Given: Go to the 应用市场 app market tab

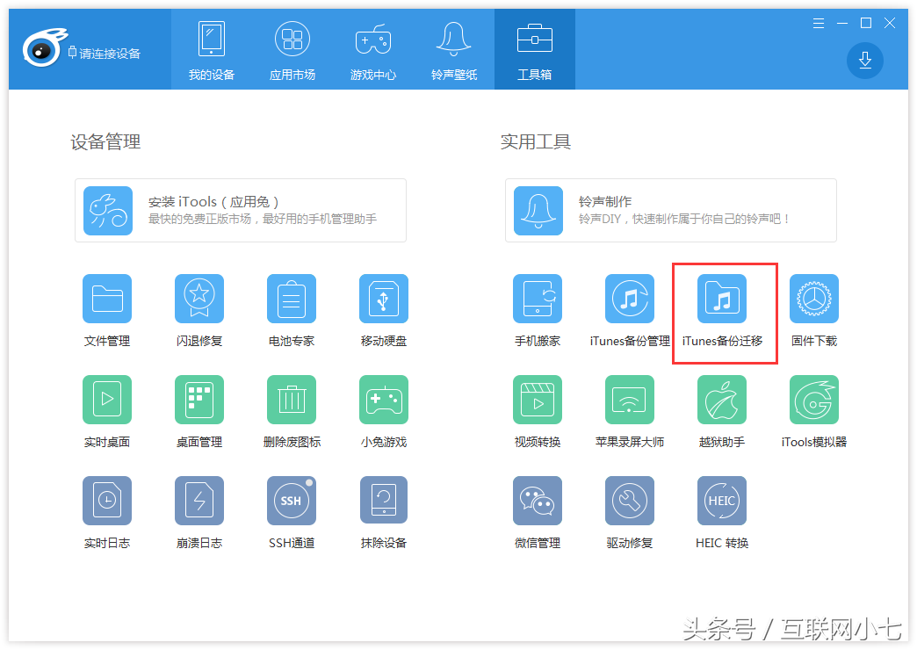Looking at the screenshot, I should click(292, 50).
